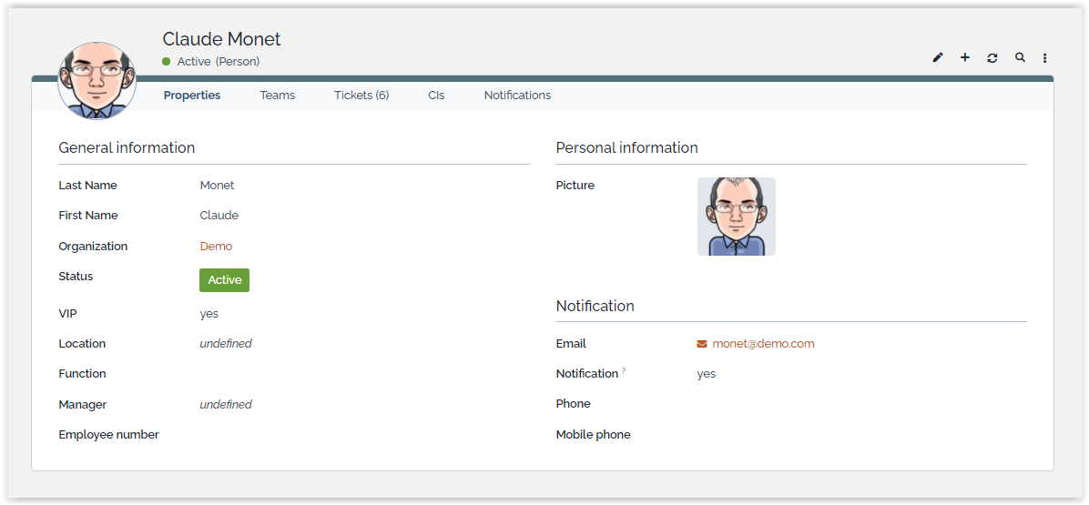The image size is (1089, 505).
Task: Click the undefined value next to Manager
Action: [226, 405]
